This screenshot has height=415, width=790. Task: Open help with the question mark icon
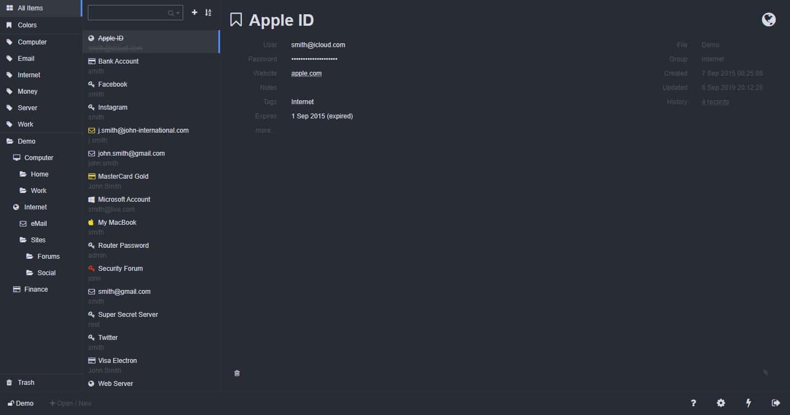pos(693,403)
